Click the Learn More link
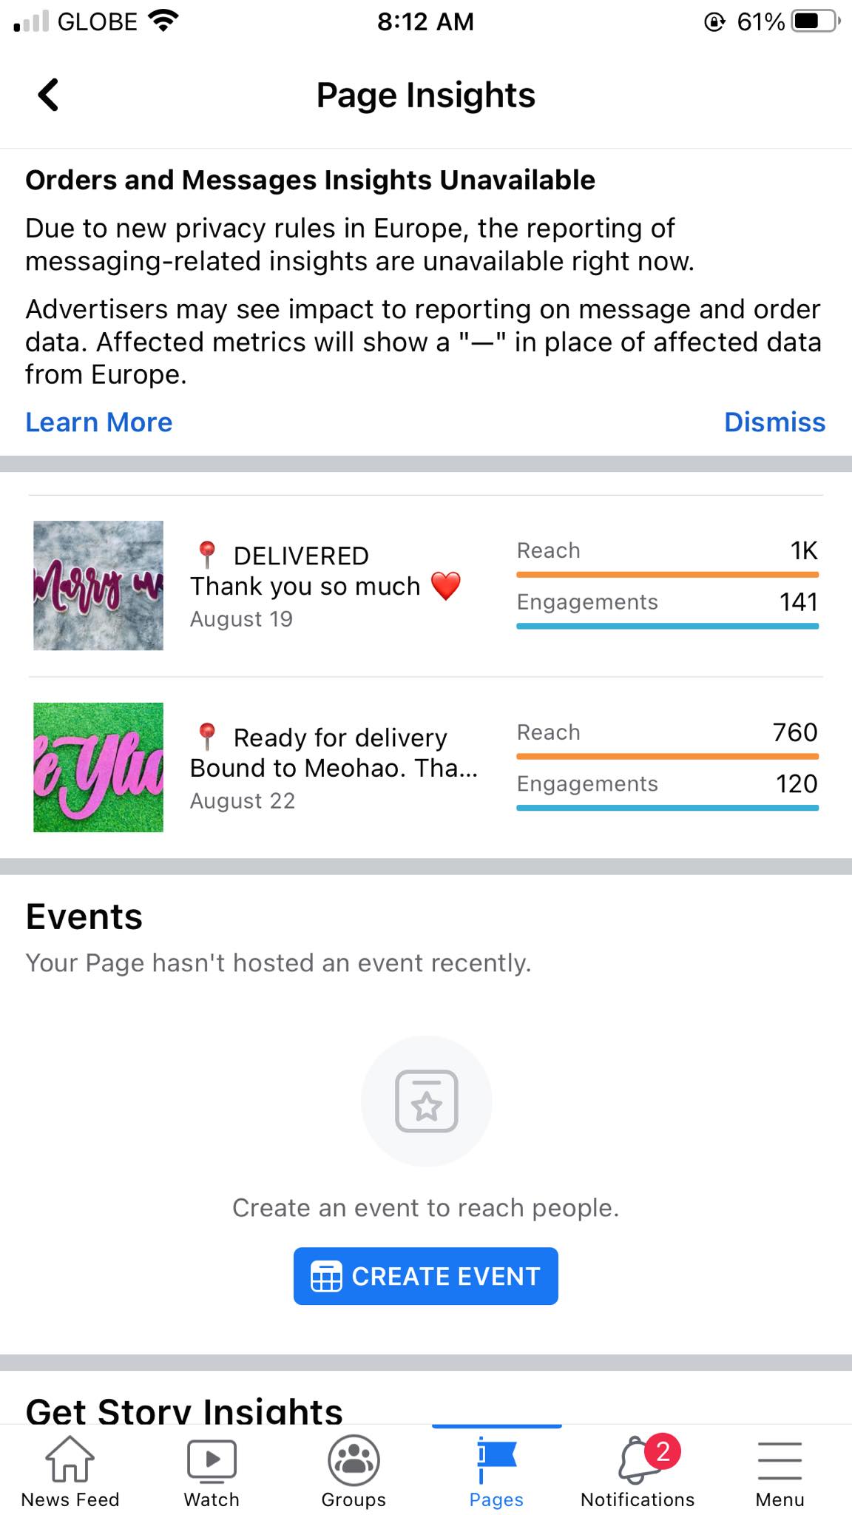 coord(98,422)
